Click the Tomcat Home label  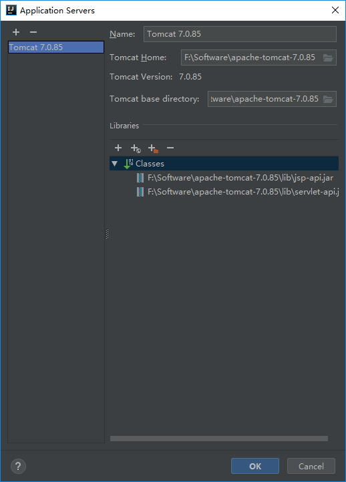(x=138, y=57)
